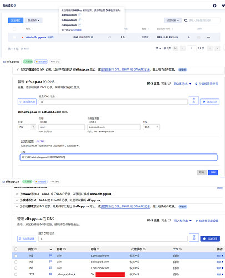Copy the b.dnspod.com nameserver address
The width and height of the screenshot is (225, 278).
[80, 20]
